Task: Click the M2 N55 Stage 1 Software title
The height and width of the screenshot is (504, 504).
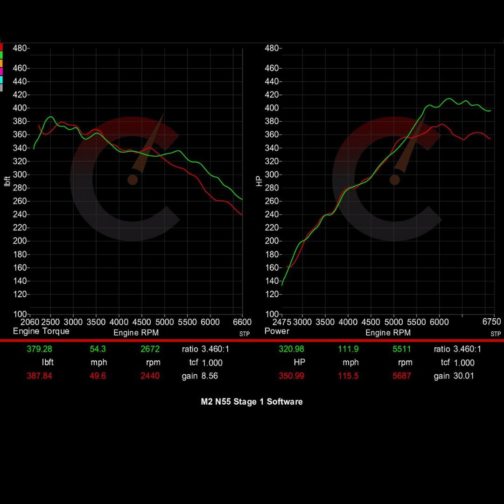Action: [252, 402]
